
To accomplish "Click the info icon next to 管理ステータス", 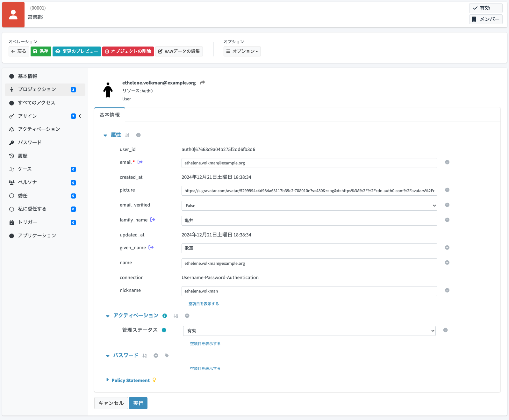I will click(x=164, y=330).
